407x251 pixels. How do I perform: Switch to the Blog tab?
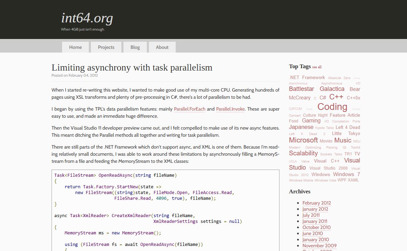[135, 47]
